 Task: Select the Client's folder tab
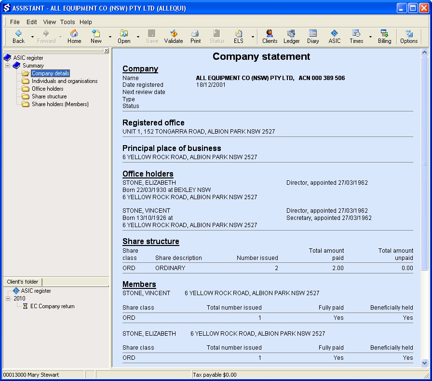23,282
